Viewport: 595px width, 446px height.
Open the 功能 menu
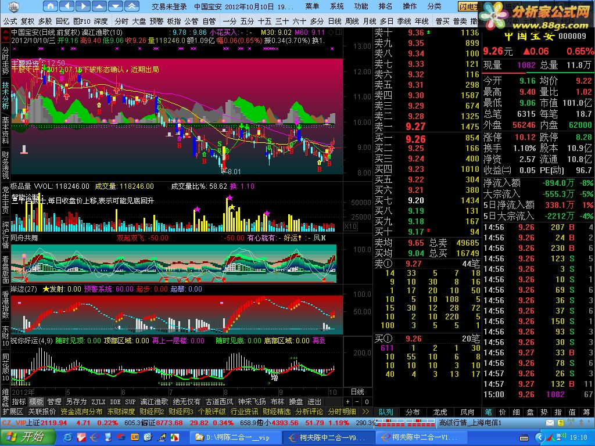pos(361,6)
